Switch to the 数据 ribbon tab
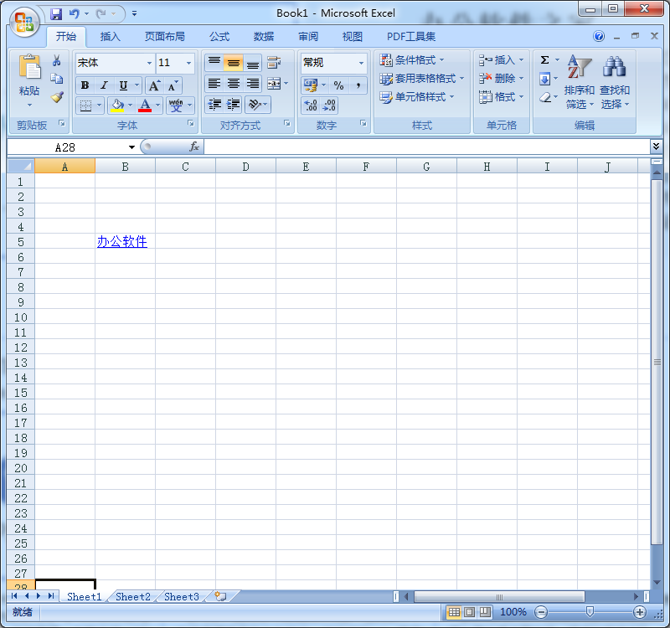This screenshot has width=670, height=628. coord(264,37)
